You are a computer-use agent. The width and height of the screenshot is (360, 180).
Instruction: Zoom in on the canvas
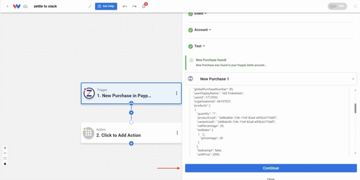[5, 148]
